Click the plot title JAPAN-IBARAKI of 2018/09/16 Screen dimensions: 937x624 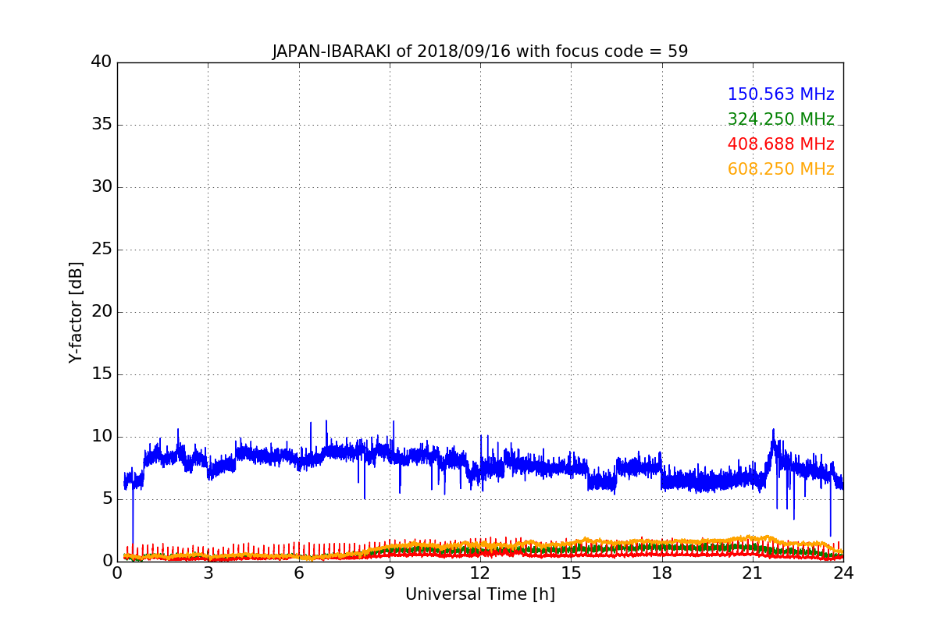click(480, 52)
